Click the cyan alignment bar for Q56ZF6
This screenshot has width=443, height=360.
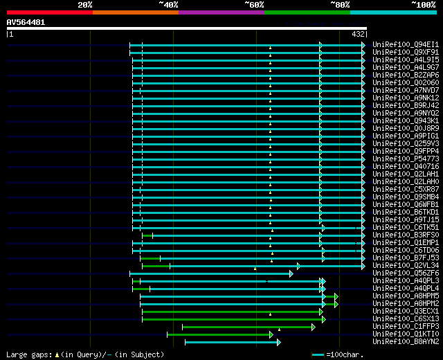(x=210, y=273)
